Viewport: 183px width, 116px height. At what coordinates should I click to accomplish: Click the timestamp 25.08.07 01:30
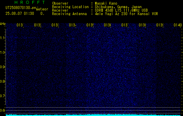pyautogui.click(x=20, y=14)
